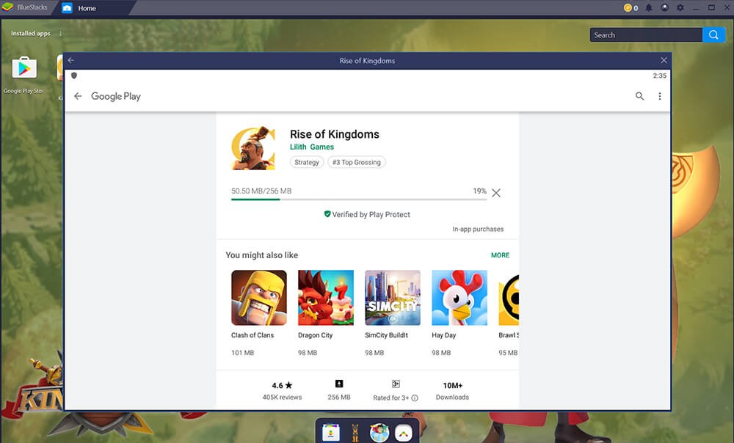Open Google Play Store from installed apps

[x=24, y=69]
